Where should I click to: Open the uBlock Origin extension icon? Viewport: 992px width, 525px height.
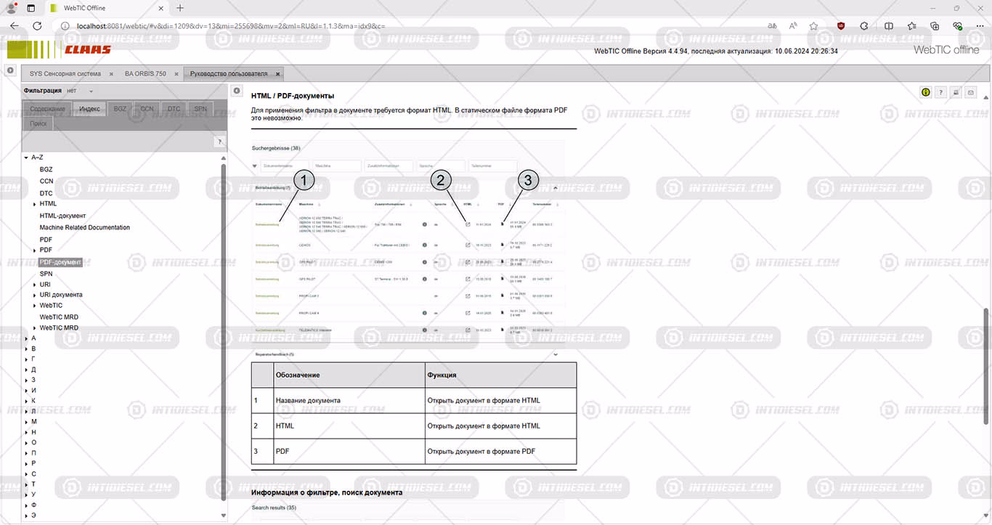841,25
